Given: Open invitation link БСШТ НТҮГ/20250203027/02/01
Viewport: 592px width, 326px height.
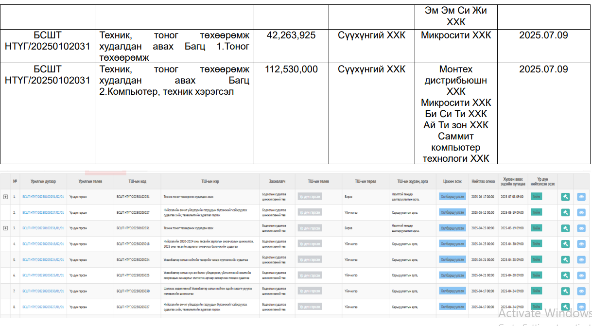Looking at the screenshot, I should pos(43,212).
